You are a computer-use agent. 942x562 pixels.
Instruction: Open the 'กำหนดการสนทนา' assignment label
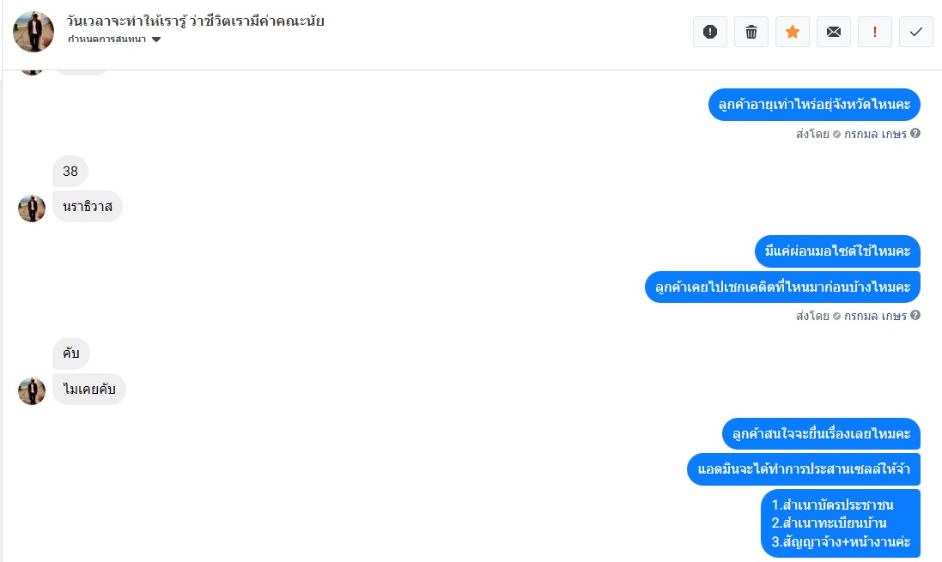107,39
